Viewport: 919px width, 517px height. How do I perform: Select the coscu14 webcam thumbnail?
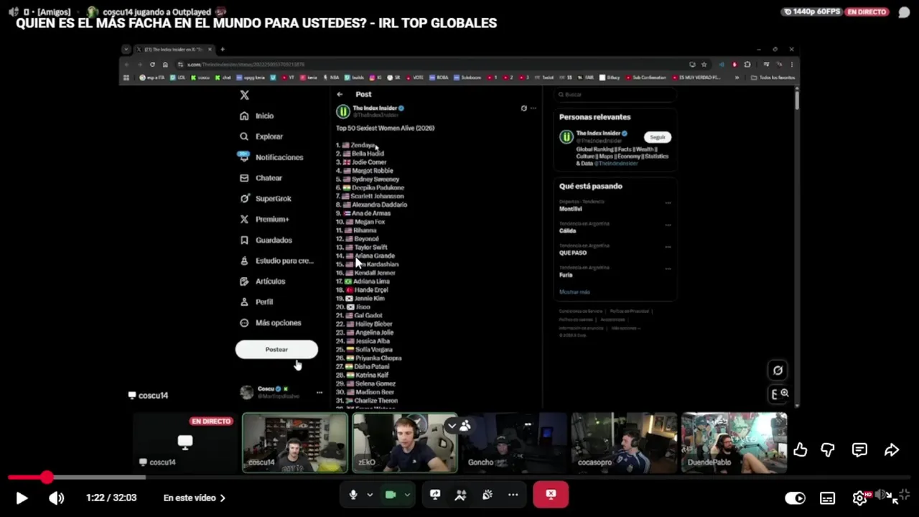point(295,442)
